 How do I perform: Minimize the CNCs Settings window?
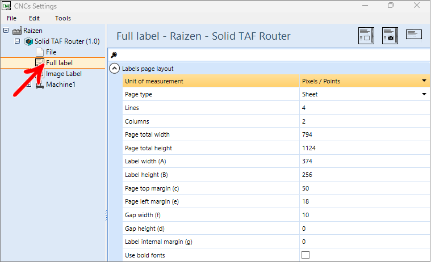click(365, 6)
